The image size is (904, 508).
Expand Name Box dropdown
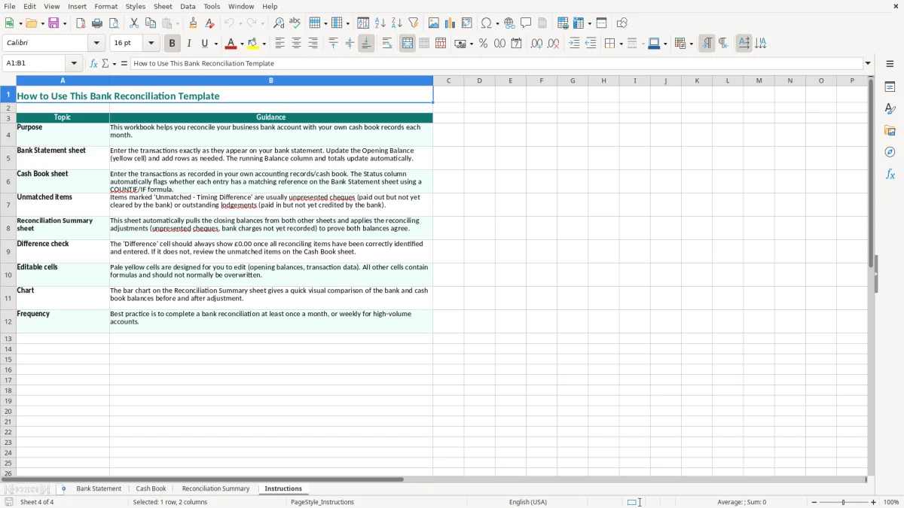74,63
